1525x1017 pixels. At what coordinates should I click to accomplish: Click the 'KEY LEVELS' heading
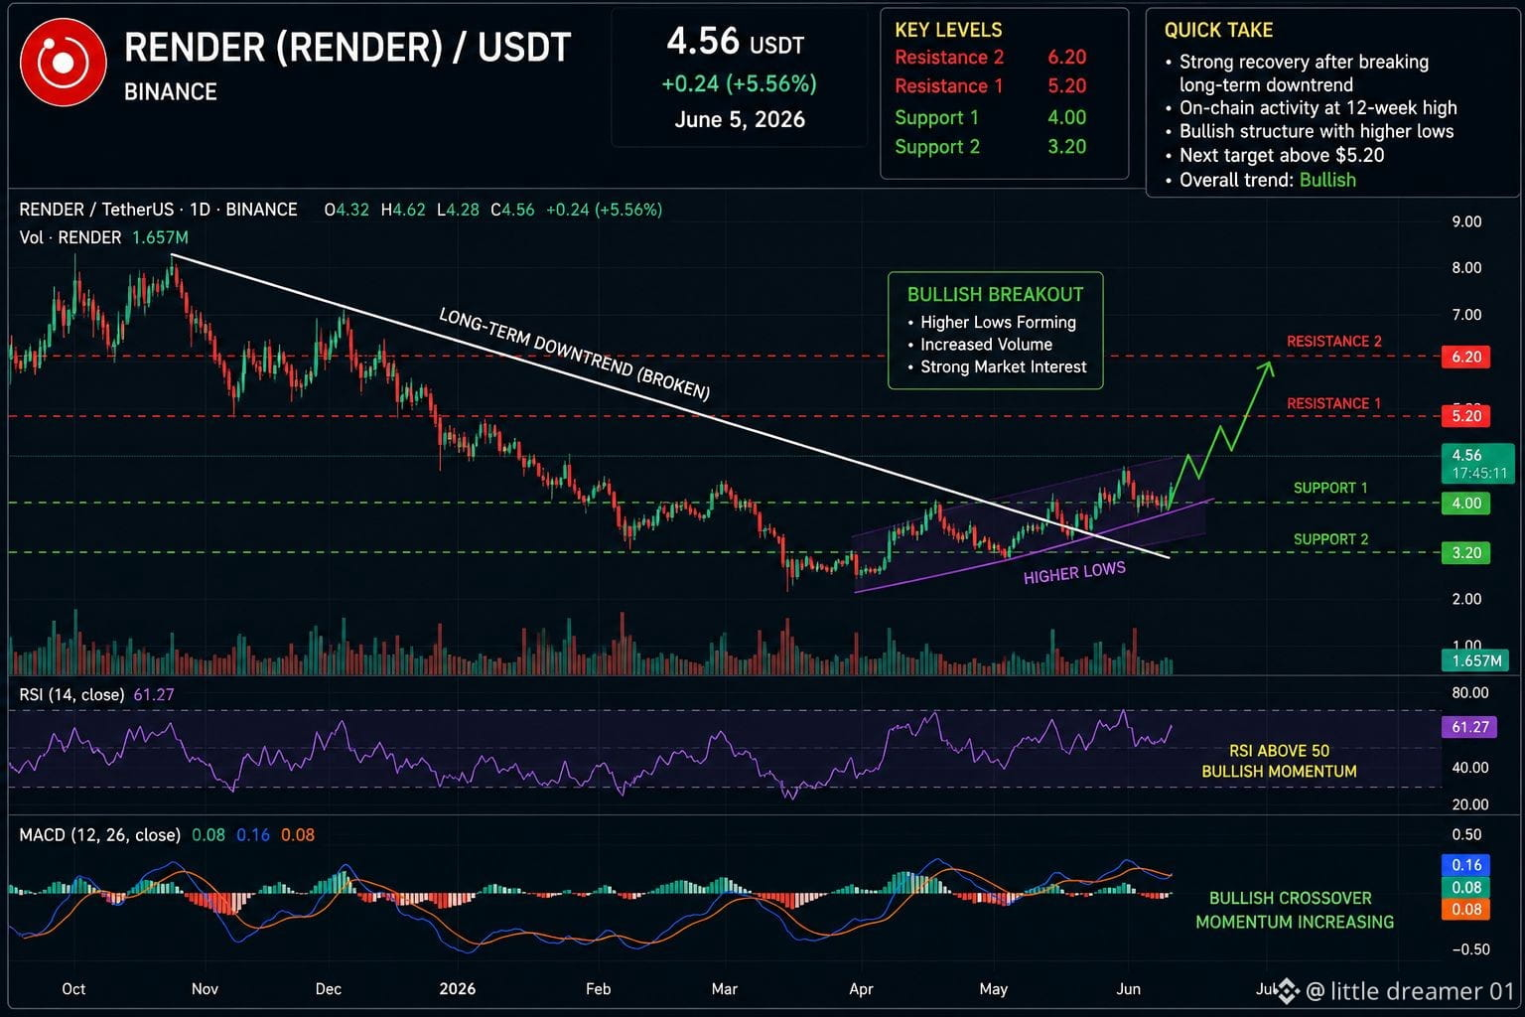tap(948, 30)
